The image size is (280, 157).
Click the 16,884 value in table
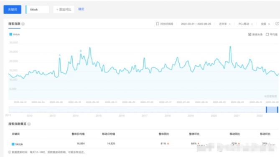pyautogui.click(x=81, y=144)
